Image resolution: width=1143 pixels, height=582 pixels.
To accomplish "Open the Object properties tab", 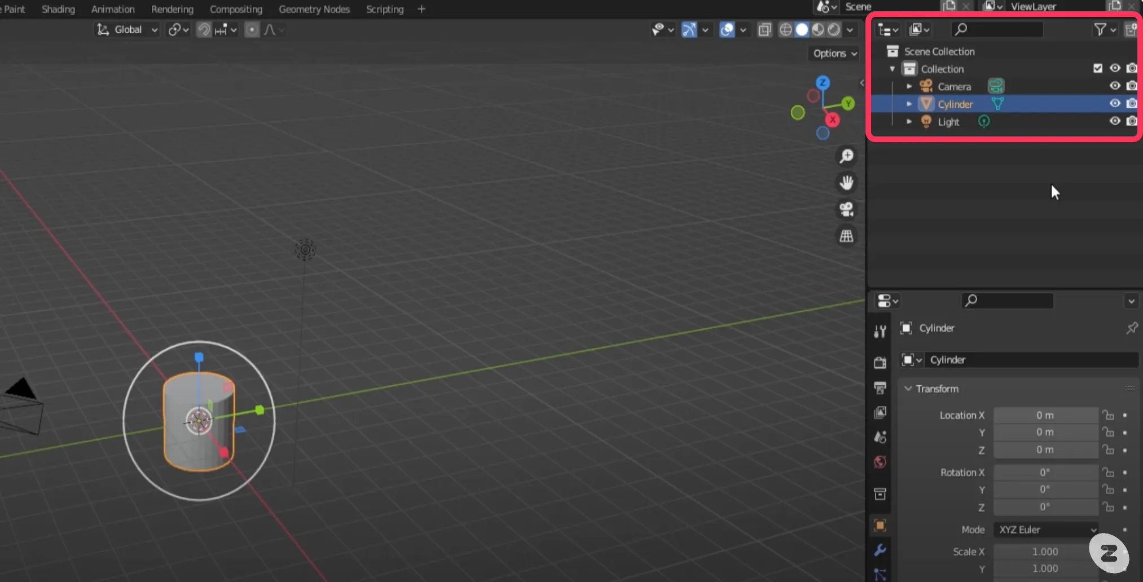I will (880, 526).
